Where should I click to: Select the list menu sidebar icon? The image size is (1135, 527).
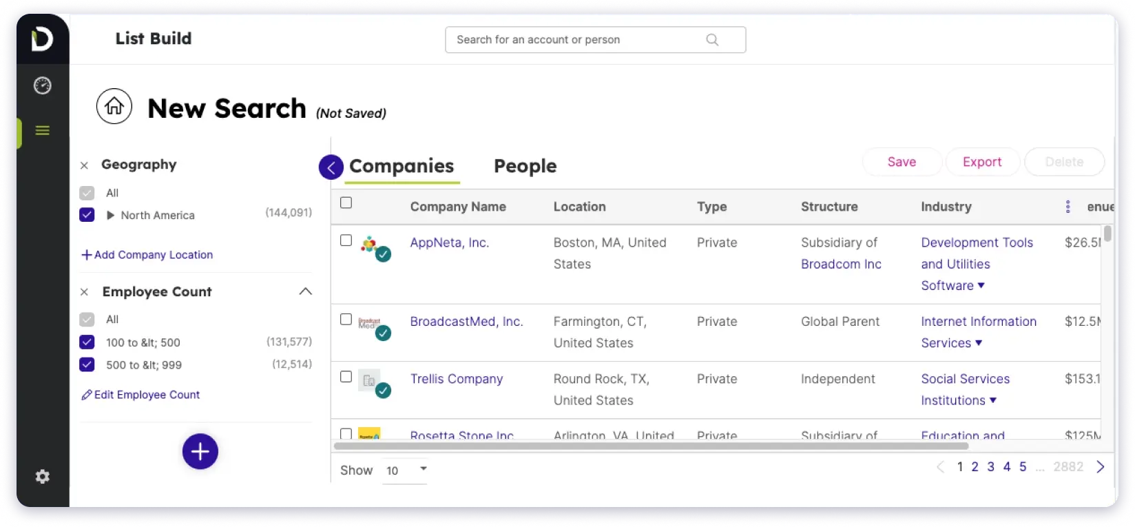click(x=43, y=130)
